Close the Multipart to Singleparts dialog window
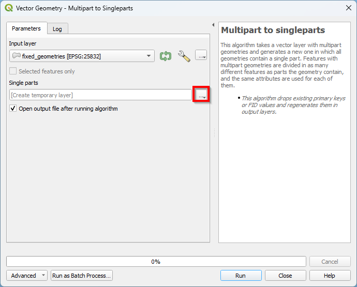Viewport: 357px width, 287px height. click(x=348, y=8)
